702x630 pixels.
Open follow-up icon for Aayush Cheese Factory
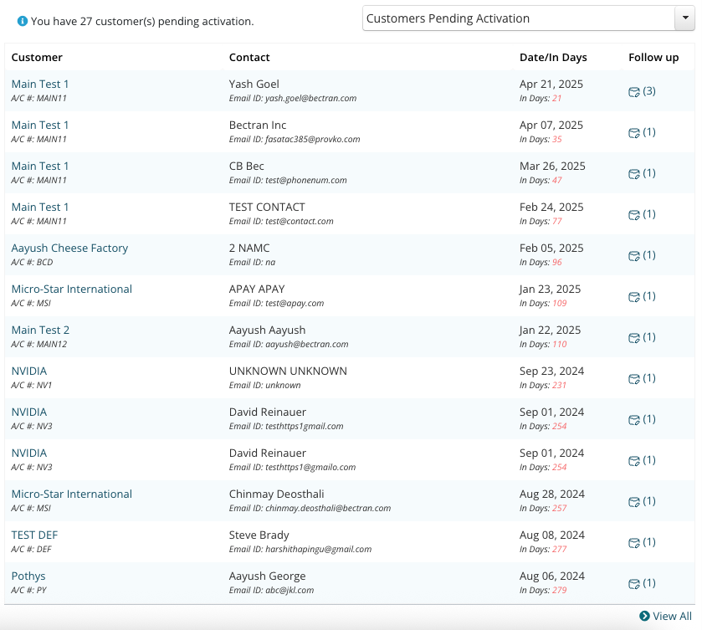(x=634, y=256)
